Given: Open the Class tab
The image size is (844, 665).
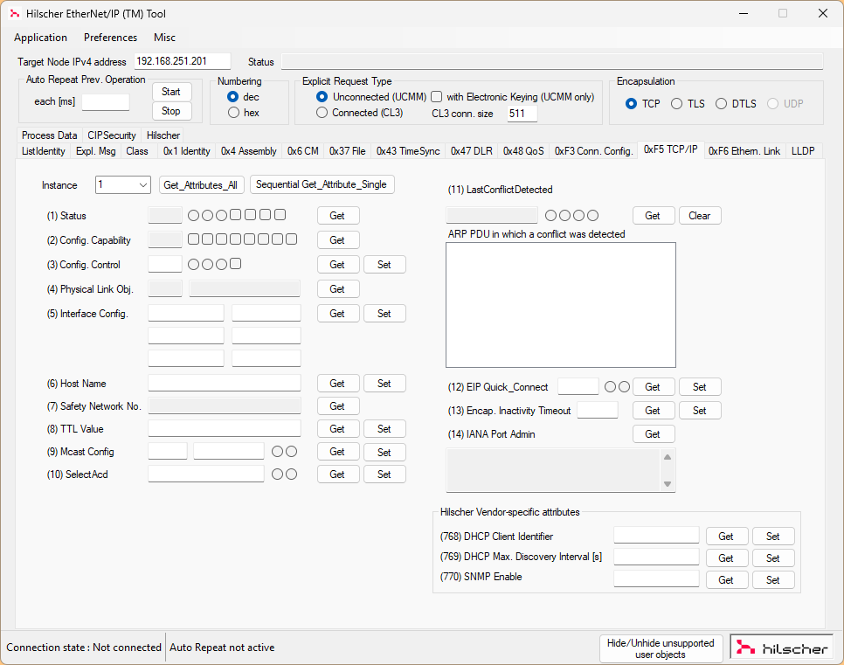Looking at the screenshot, I should pos(136,151).
